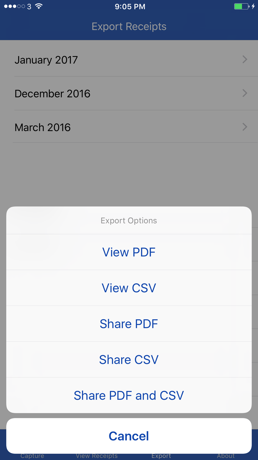Tap the Wi-Fi icon in status bar
The image size is (258, 460).
39,6
